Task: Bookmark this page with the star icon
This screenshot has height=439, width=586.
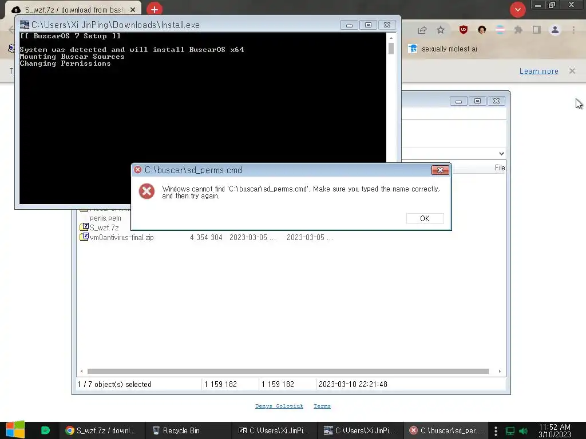Action: 441,30
